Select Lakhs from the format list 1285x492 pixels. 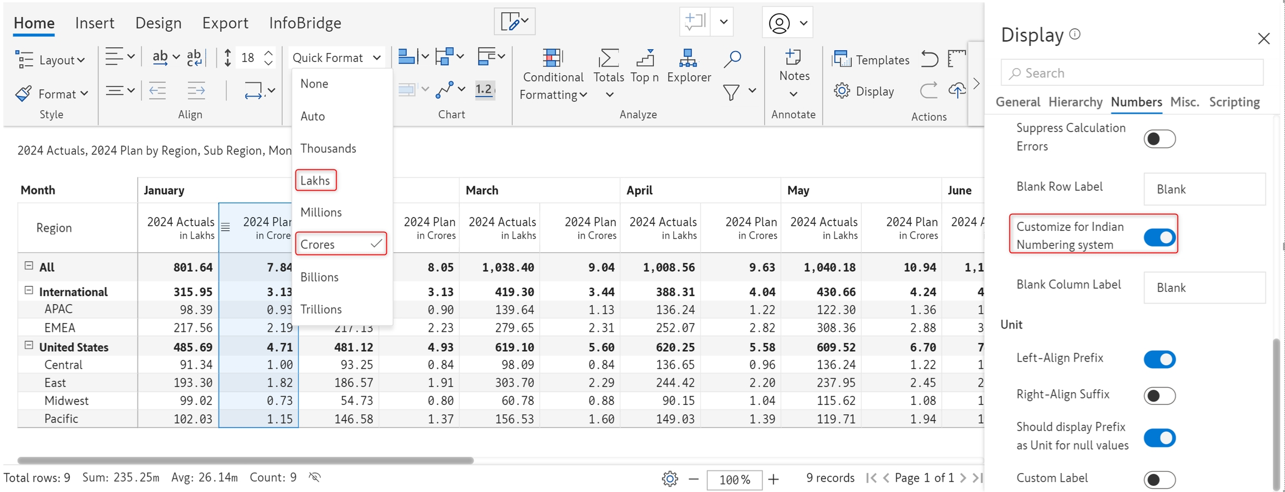(x=316, y=180)
